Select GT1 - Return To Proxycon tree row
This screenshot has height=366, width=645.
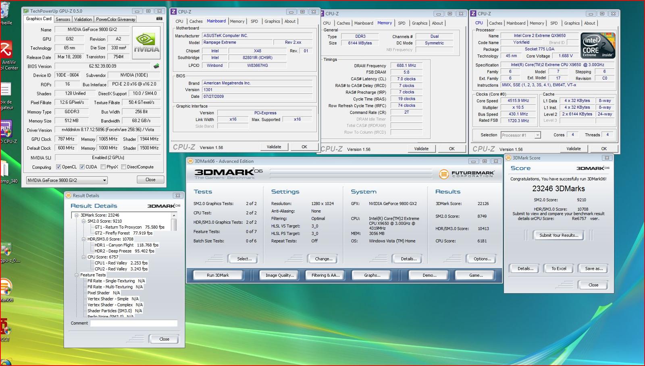pyautogui.click(x=129, y=227)
